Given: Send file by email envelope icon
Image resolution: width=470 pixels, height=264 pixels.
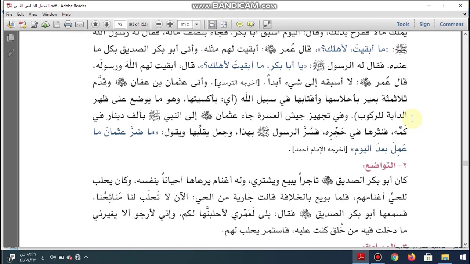Looking at the screenshot, I should click(79, 24).
